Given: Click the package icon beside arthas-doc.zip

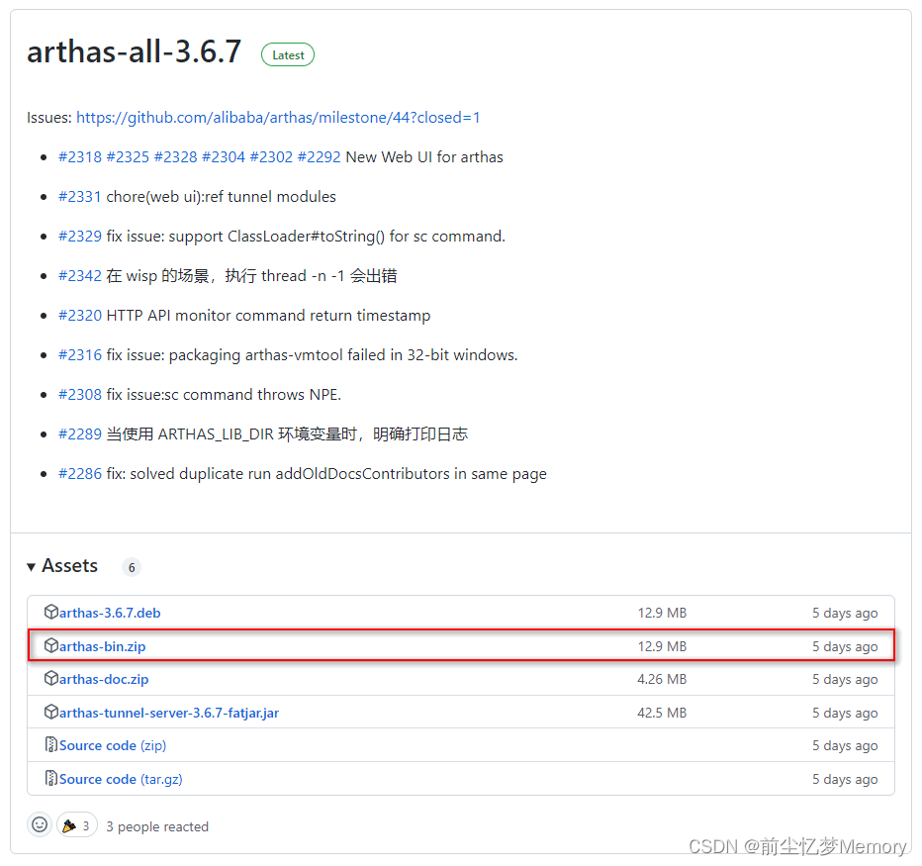Looking at the screenshot, I should click(x=51, y=678).
